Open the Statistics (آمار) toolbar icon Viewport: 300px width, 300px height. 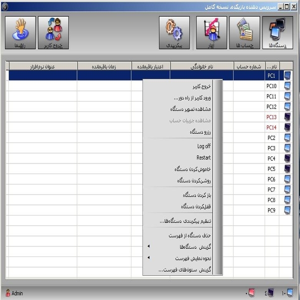211,32
